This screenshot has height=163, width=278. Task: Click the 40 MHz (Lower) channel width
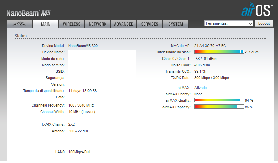(x=81, y=112)
